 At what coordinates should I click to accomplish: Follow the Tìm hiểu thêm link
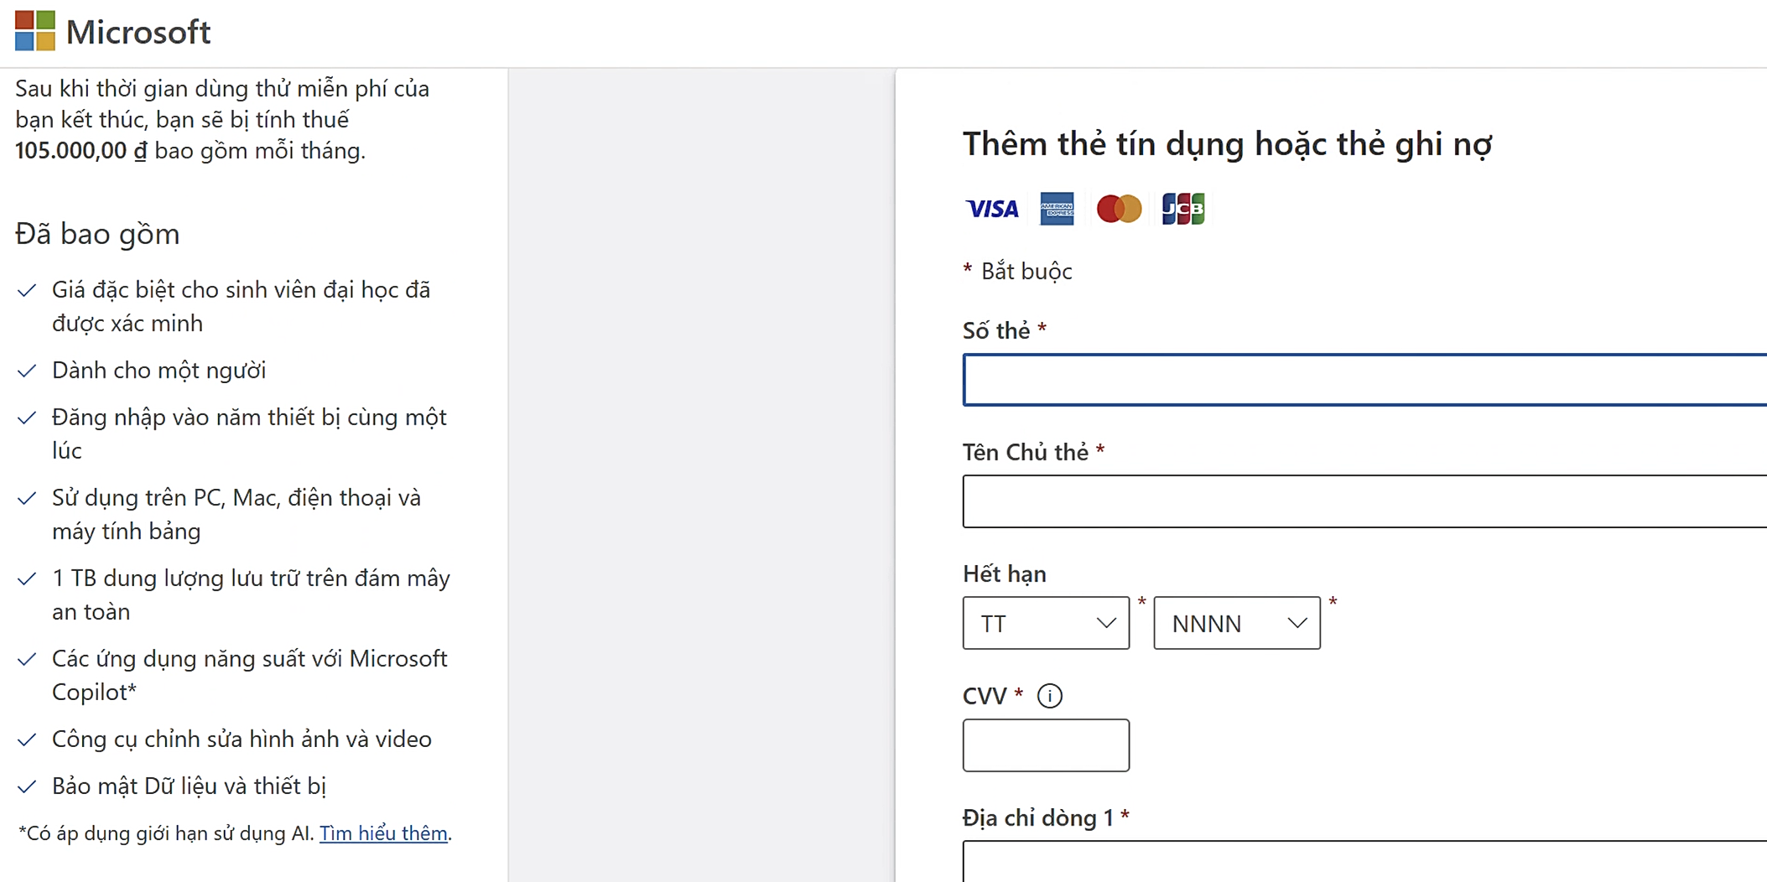(x=383, y=833)
